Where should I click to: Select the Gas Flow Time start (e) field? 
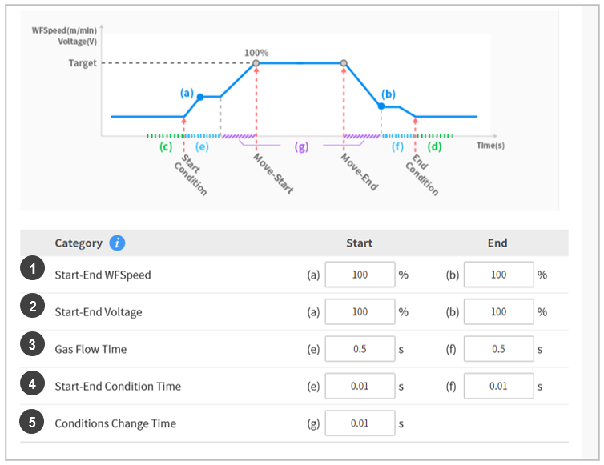pyautogui.click(x=360, y=349)
